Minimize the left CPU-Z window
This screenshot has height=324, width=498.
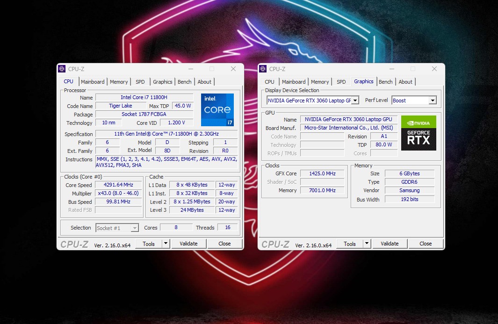(x=190, y=69)
